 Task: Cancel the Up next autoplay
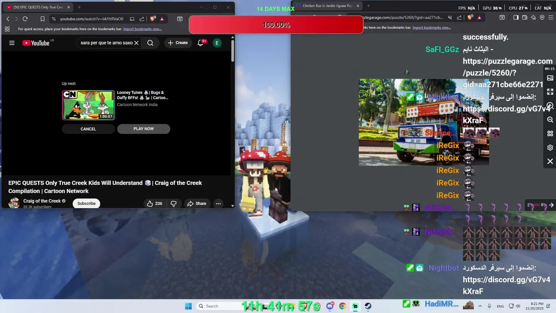[x=88, y=129]
